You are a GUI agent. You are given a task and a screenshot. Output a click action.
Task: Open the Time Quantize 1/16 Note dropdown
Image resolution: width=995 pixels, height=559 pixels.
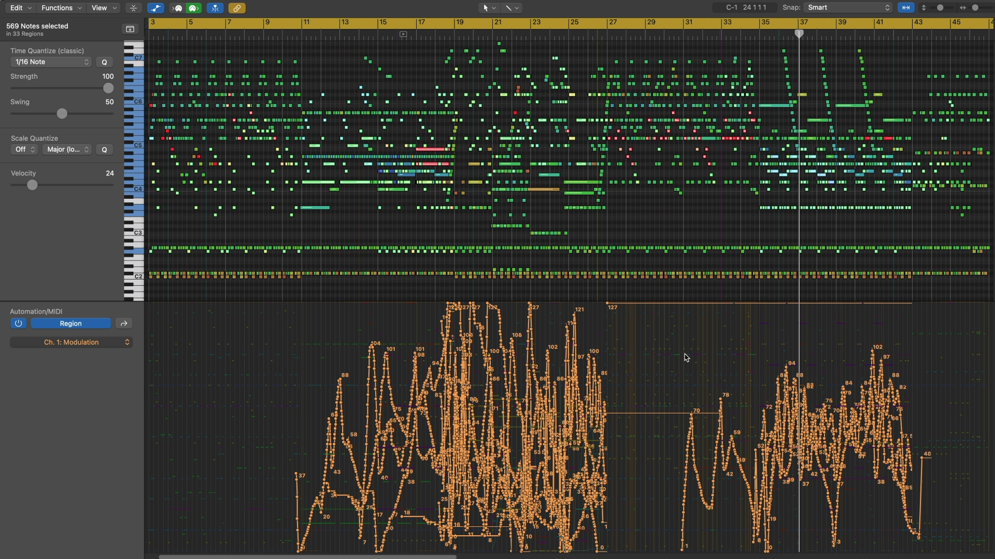coord(51,62)
